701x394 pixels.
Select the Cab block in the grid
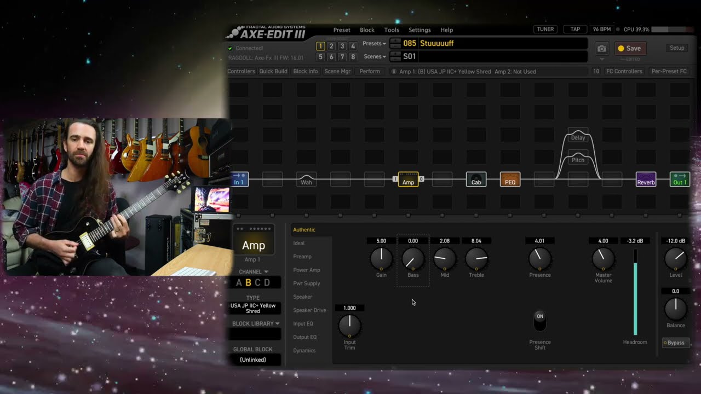point(476,179)
